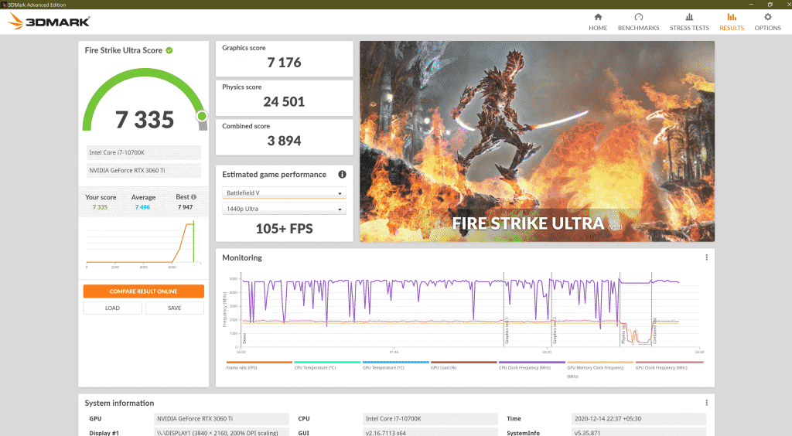792x436 pixels.
Task: Click the Display #1 value row
Action: pyautogui.click(x=221, y=432)
